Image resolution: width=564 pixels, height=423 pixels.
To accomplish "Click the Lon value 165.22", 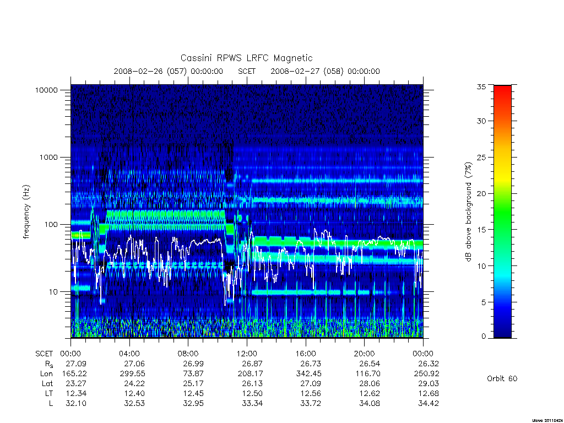I will click(74, 374).
